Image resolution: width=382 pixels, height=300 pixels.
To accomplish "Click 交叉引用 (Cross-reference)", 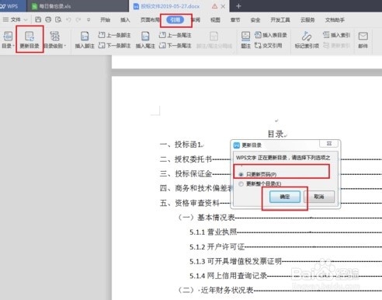I will pyautogui.click(x=269, y=46).
